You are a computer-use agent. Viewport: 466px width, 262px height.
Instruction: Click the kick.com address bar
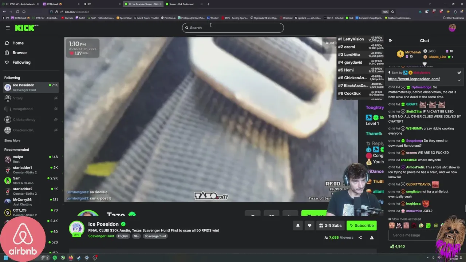(x=218, y=12)
